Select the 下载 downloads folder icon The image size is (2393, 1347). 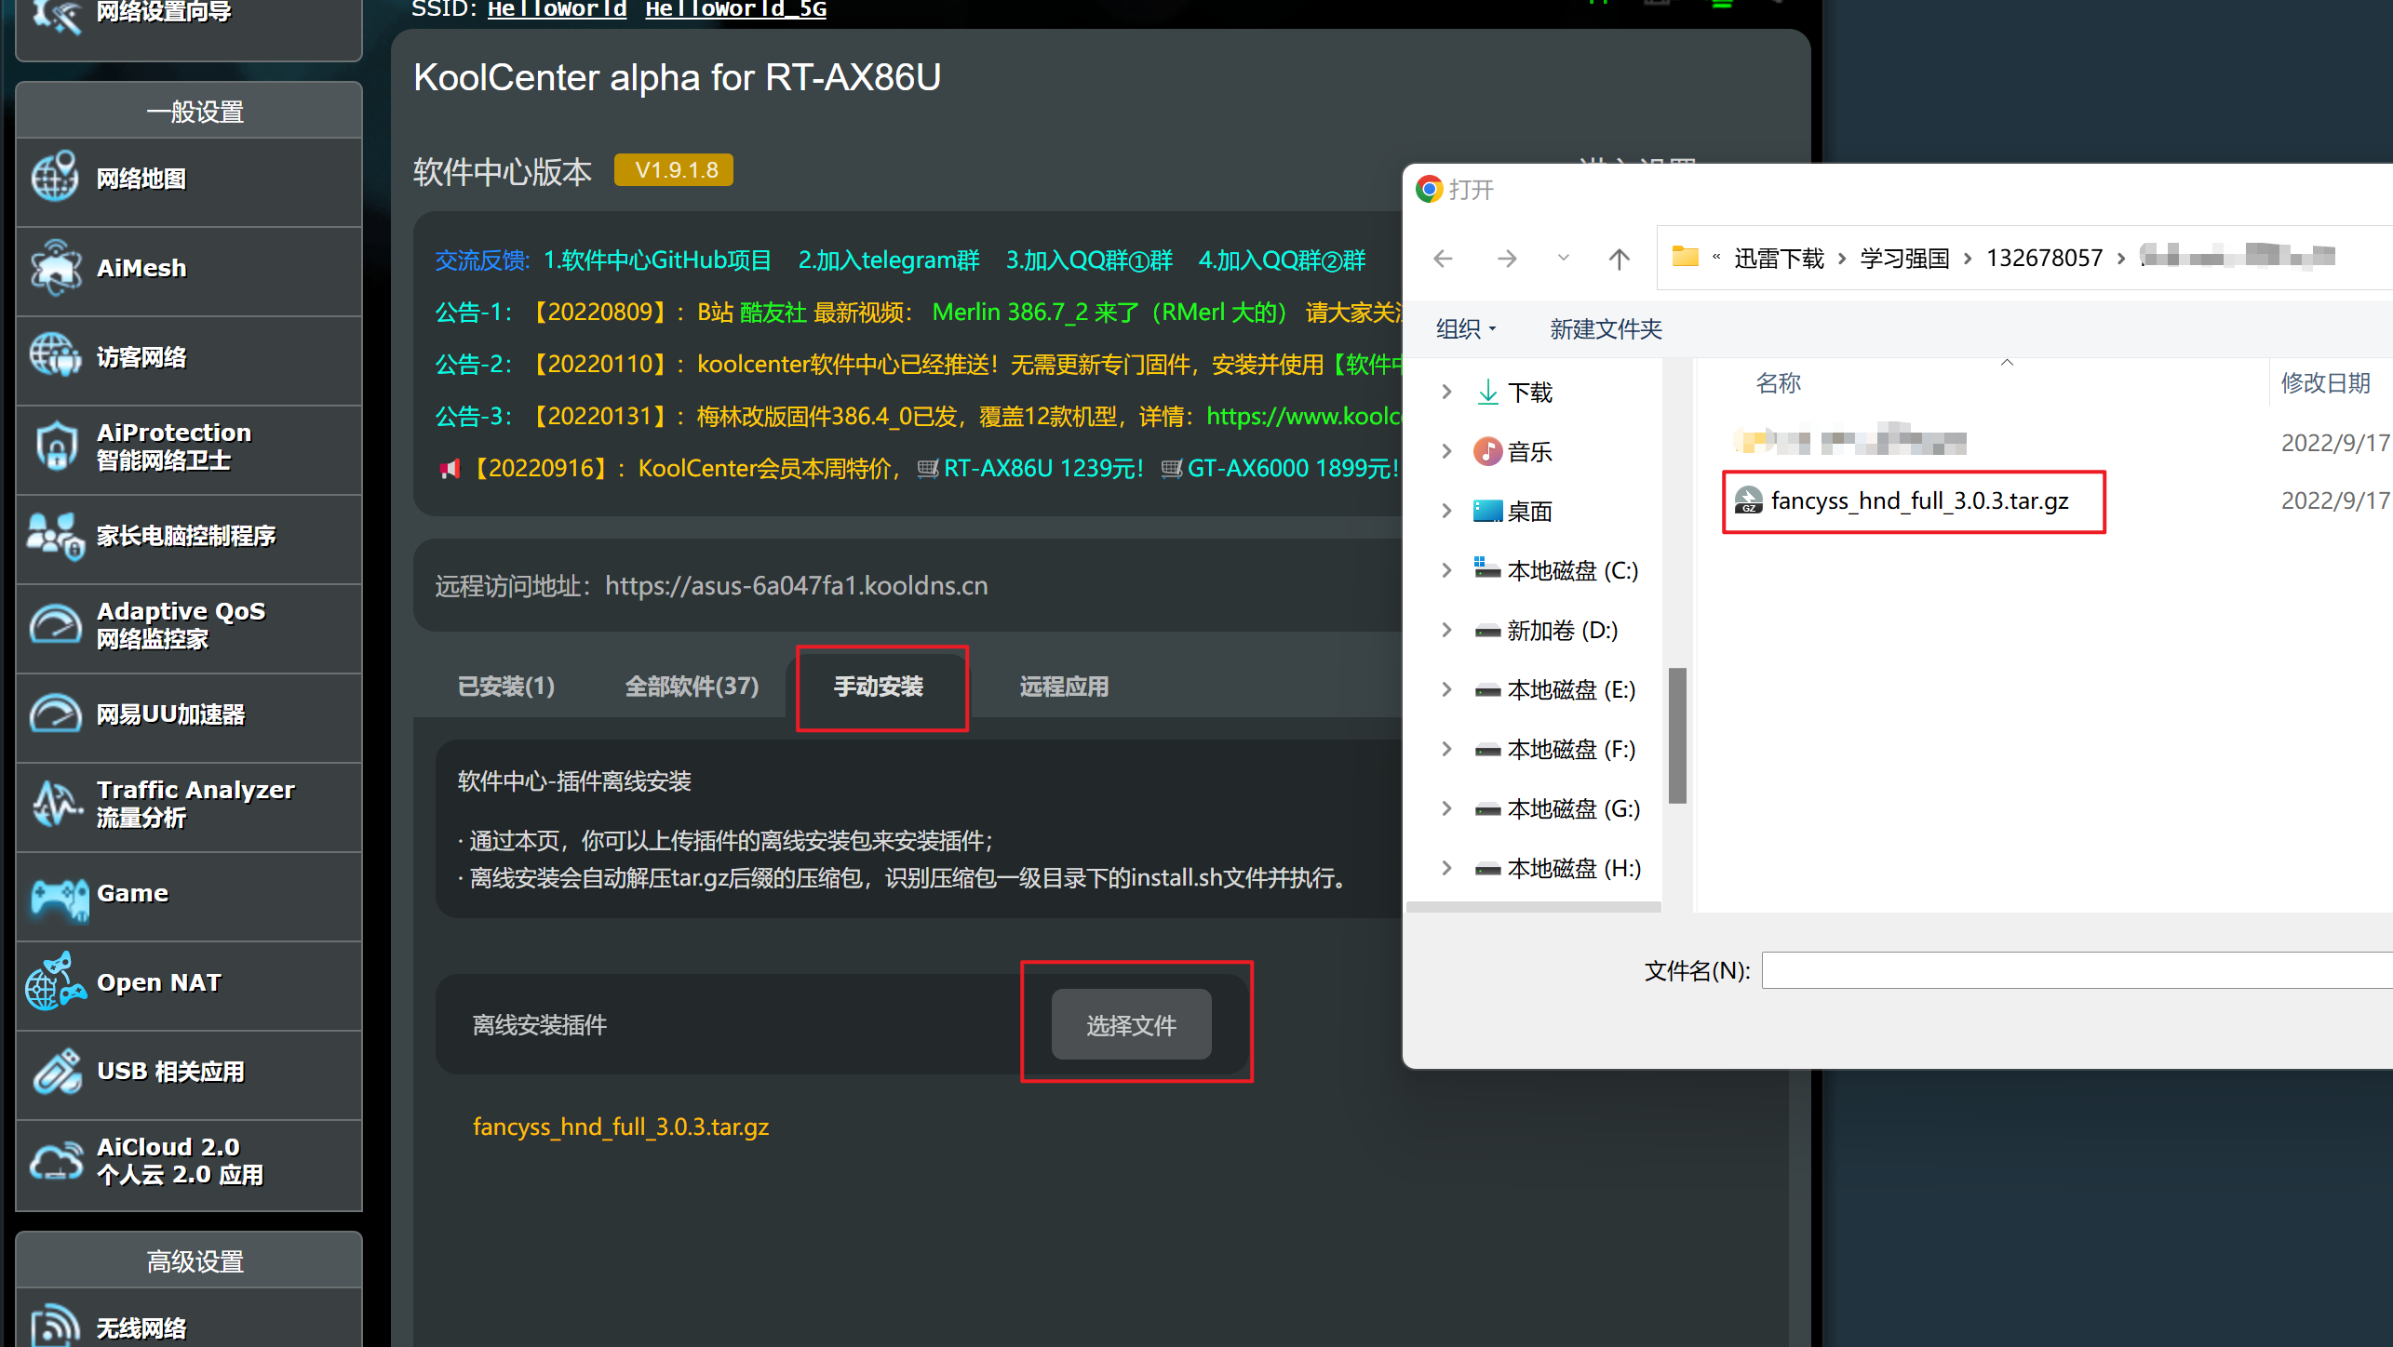click(x=1487, y=392)
